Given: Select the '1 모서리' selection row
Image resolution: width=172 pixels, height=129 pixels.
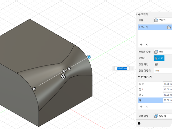Looking at the screenshot, I should coord(155,27).
